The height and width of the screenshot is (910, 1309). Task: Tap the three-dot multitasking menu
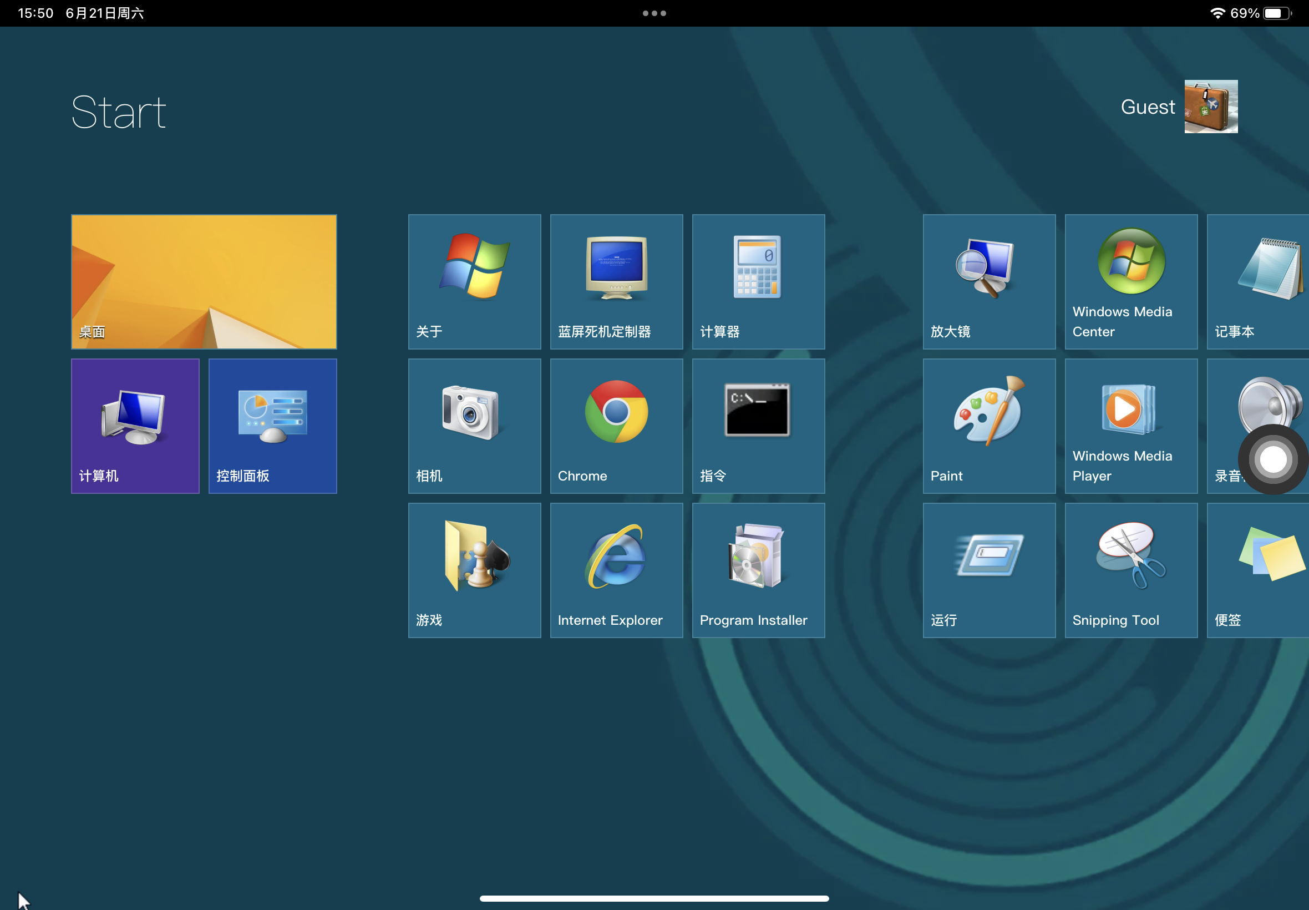[x=654, y=13]
